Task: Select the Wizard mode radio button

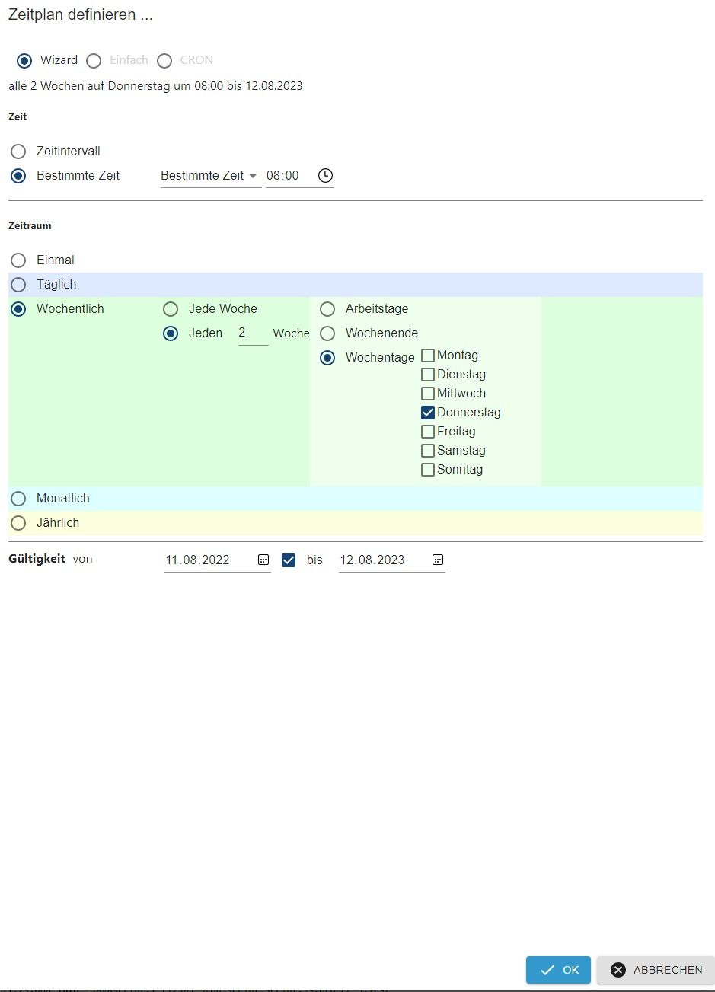Action: point(24,60)
